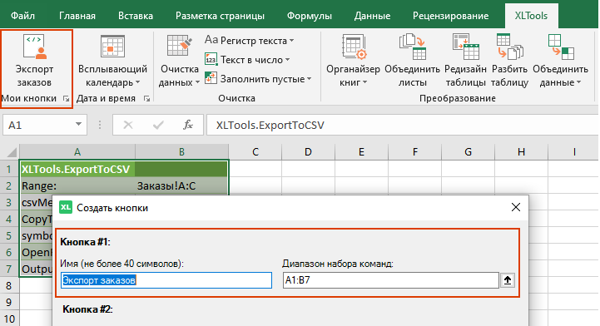Click the Объединить листы icon
This screenshot has height=326, width=600.
[x=412, y=47]
